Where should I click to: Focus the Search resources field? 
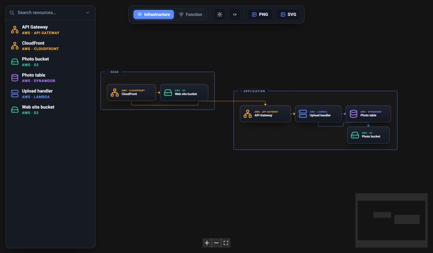[x=51, y=13]
